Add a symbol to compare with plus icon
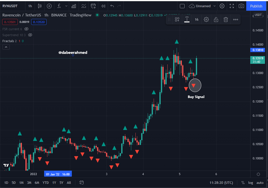Image resolution: width=268 pixels, height=188 pixels. [x=49, y=6]
